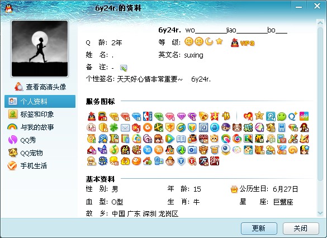327x238 pixels.
Task: Click the golden bell service icon
Action: click(203, 116)
